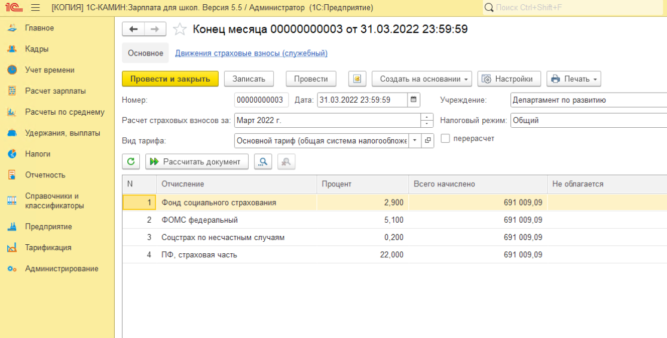This screenshot has width=667, height=338.
Task: Click the Расчет зарплаты calculator icon
Action: pyautogui.click(x=12, y=91)
